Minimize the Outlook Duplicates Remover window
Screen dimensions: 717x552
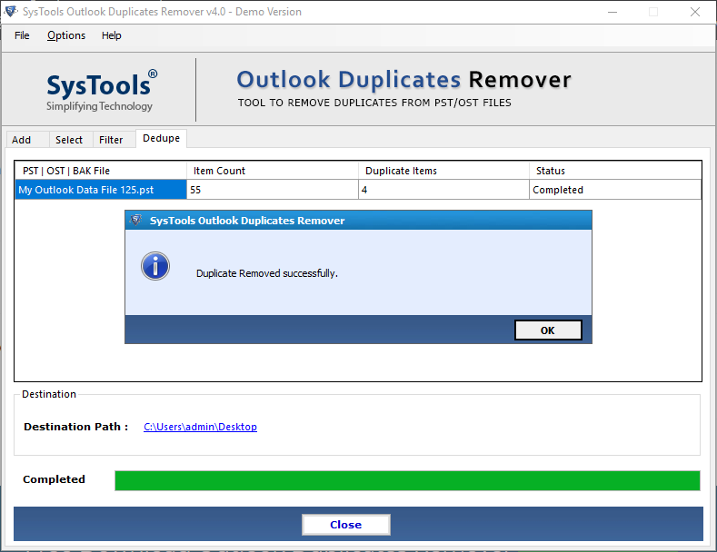[x=612, y=12]
